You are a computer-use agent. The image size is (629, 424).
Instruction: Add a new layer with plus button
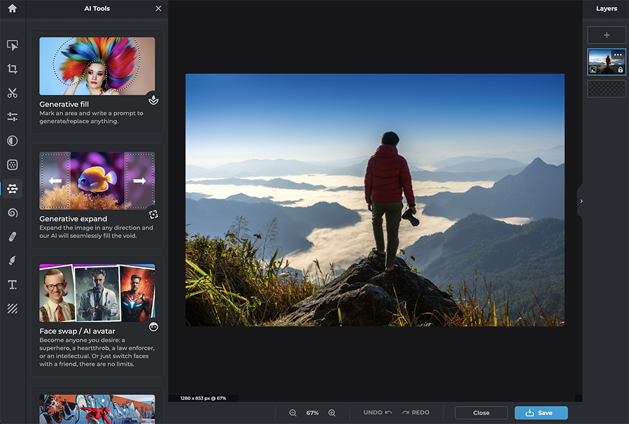606,35
